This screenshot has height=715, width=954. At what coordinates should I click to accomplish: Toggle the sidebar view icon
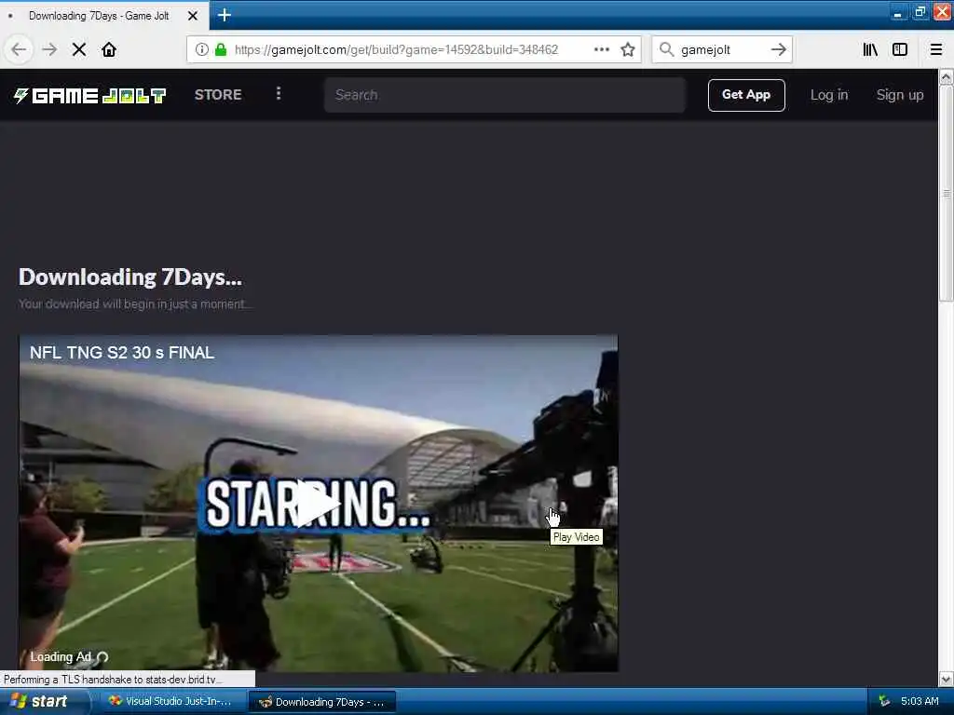900,49
